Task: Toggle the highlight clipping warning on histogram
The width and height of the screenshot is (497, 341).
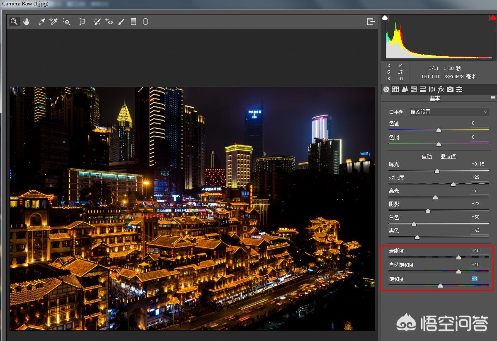Action: pyautogui.click(x=493, y=17)
